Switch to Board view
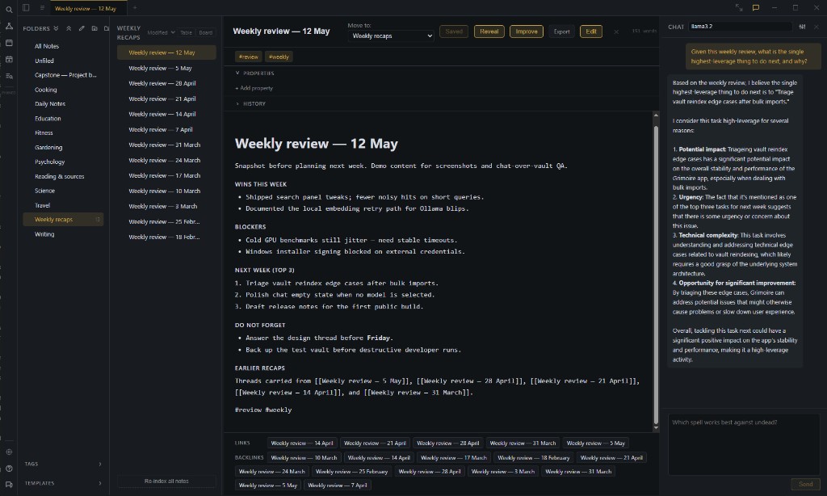 pos(206,32)
